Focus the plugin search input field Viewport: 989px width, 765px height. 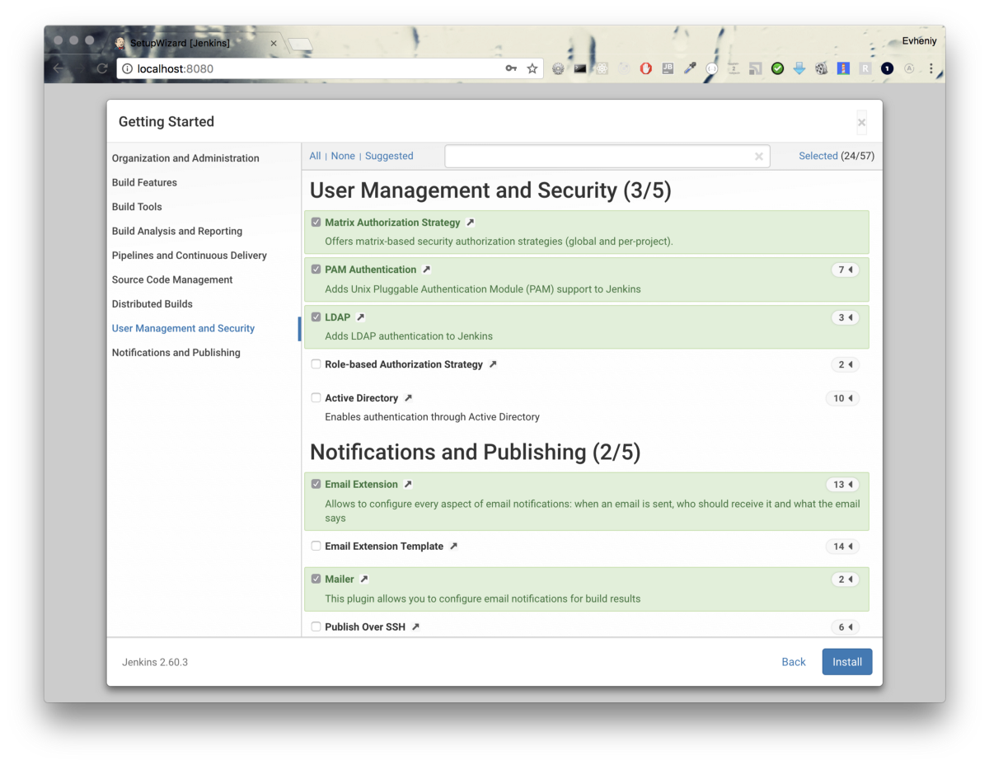(x=598, y=157)
